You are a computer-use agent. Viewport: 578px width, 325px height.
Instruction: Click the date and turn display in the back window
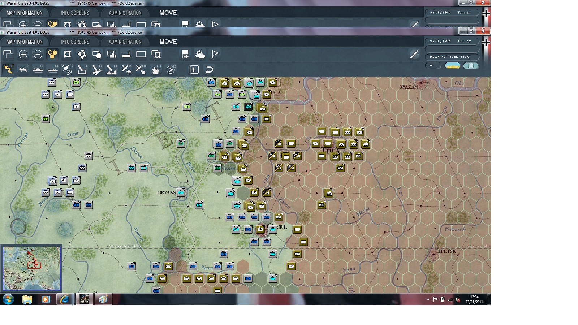452,12
